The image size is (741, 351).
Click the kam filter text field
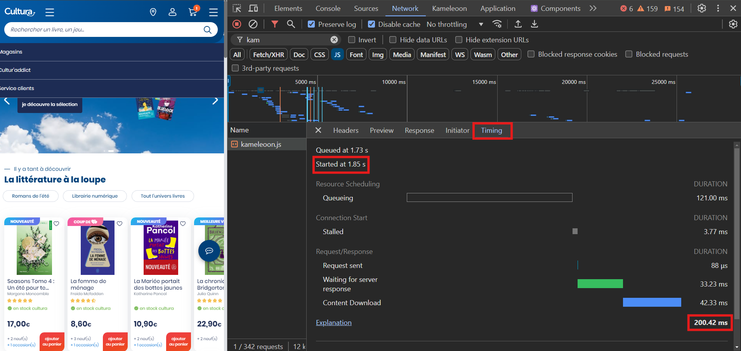287,40
